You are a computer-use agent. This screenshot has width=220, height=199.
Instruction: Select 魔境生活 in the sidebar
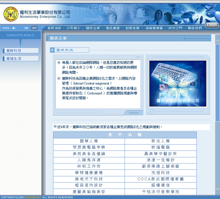21,59
